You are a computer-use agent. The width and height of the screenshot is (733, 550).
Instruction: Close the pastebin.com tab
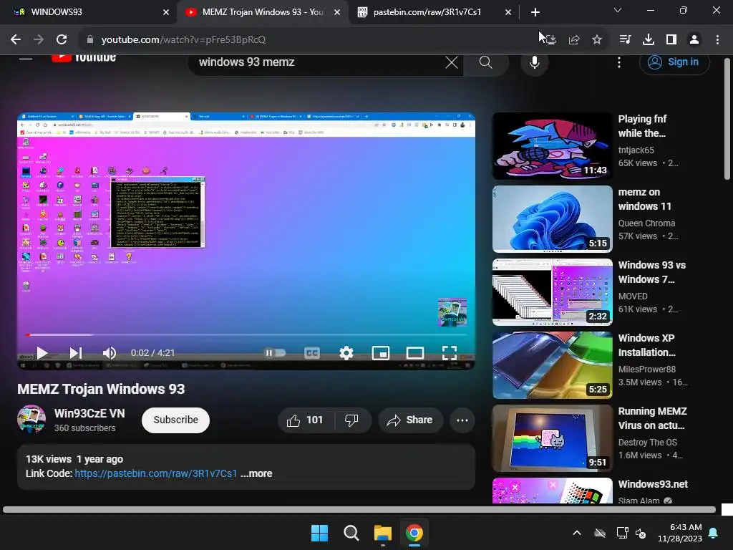(508, 12)
